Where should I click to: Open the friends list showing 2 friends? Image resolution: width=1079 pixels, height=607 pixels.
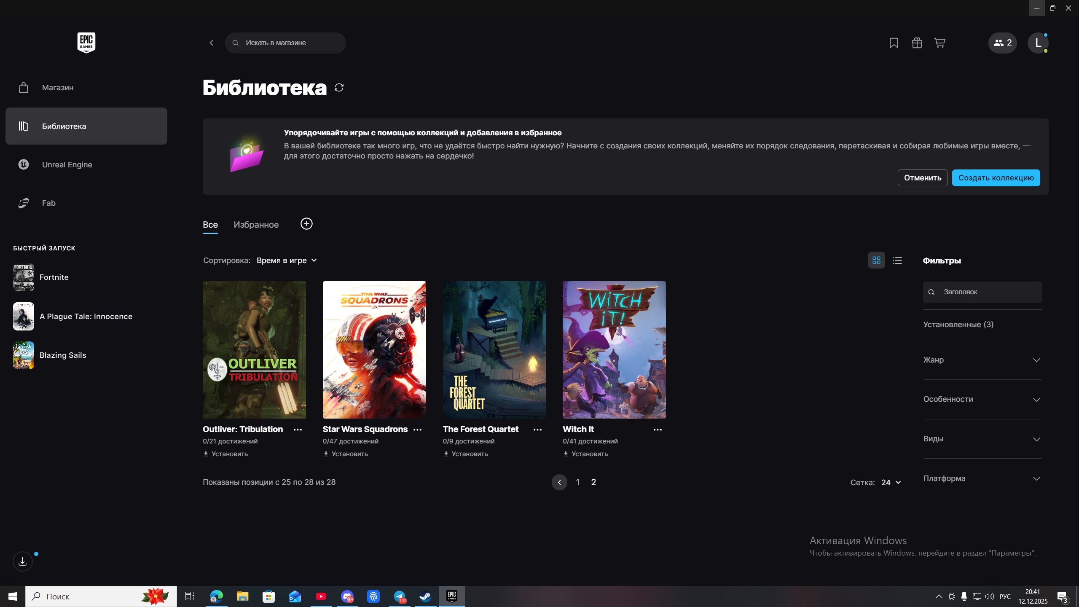1002,43
